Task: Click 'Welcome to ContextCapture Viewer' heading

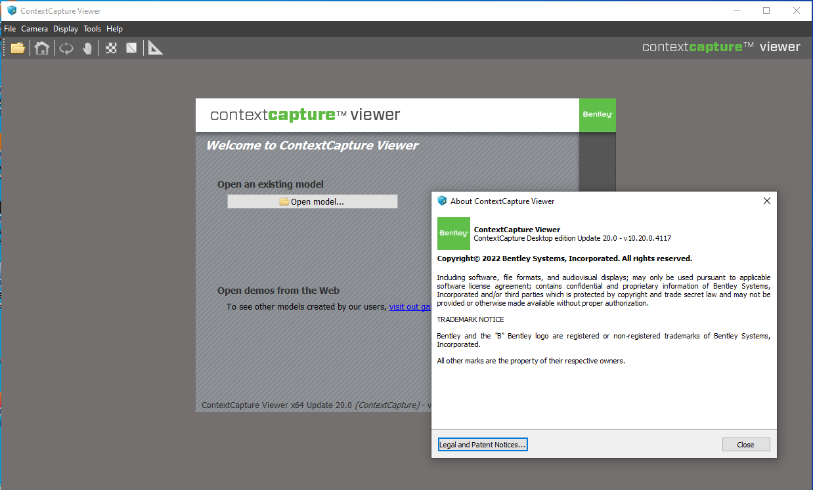Action: (312, 146)
